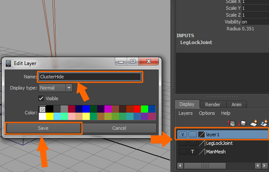Switch to the Render tab
This screenshot has width=269, height=172.
213,104
